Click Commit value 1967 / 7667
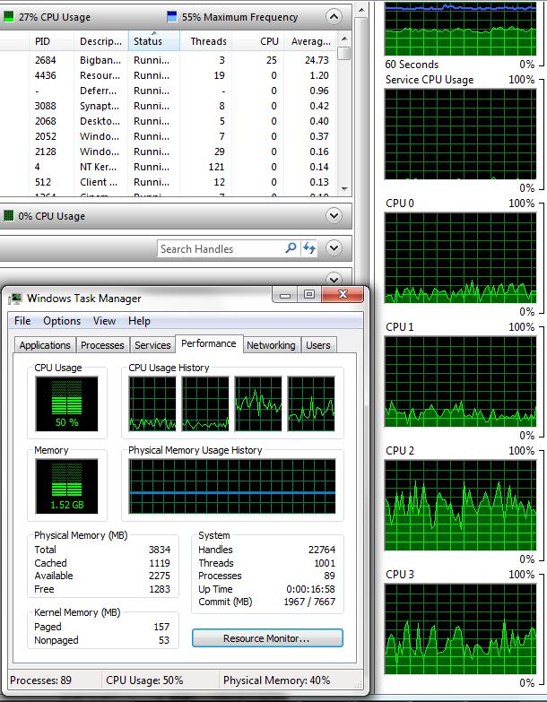The width and height of the screenshot is (547, 702). click(309, 602)
